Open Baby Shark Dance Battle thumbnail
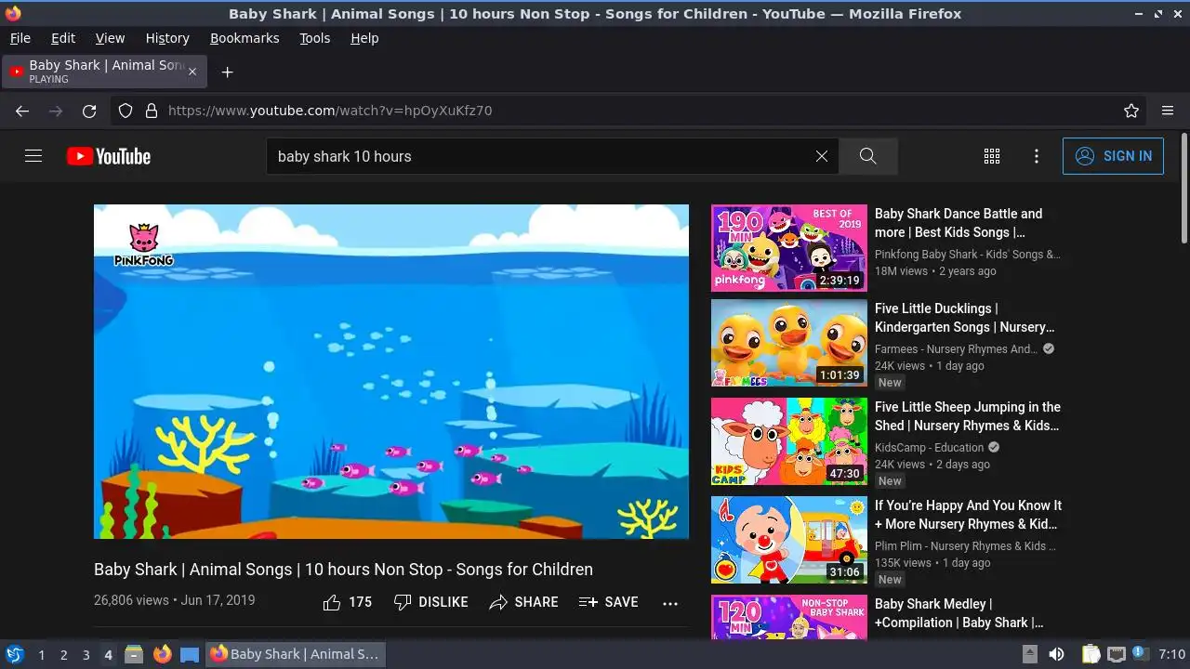This screenshot has width=1190, height=669. click(789, 248)
